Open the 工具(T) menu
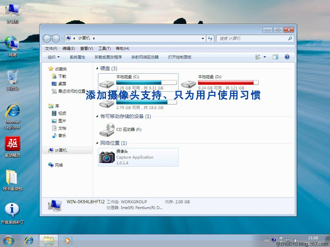The height and width of the screenshot is (247, 330). click(x=104, y=48)
